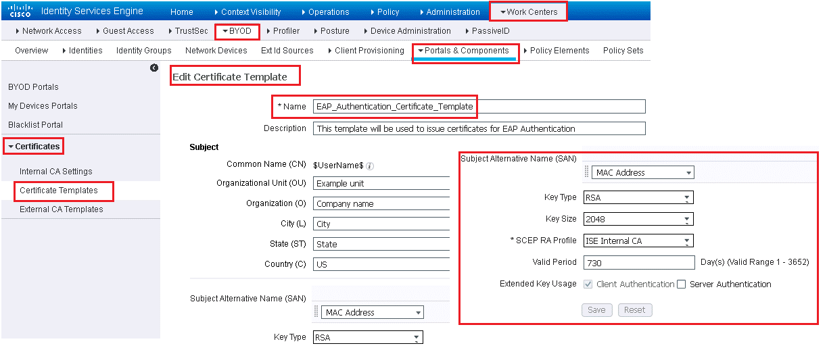827x350 pixels.
Task: Open Key Type RSA dropdown at bottom left
Action: [x=368, y=337]
